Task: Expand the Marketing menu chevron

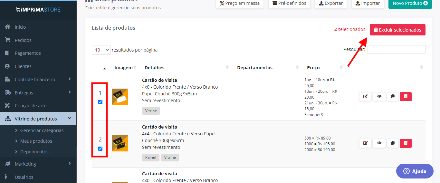Action: [70, 164]
